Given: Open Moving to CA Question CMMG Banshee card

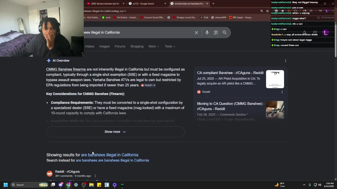Looking at the screenshot, I should tap(231, 106).
